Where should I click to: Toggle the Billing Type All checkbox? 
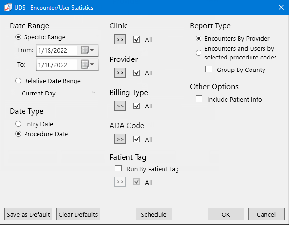pyautogui.click(x=137, y=106)
